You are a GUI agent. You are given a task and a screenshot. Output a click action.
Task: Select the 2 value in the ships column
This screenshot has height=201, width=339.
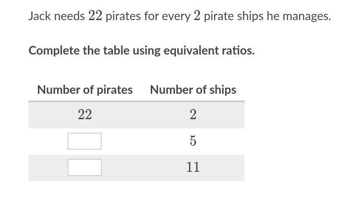click(193, 115)
